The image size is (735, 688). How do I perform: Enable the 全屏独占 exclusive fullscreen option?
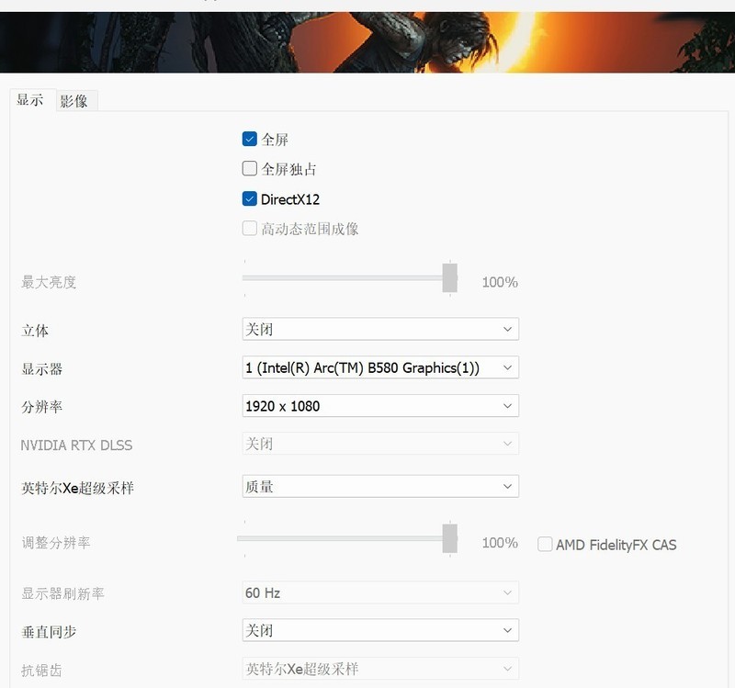248,168
